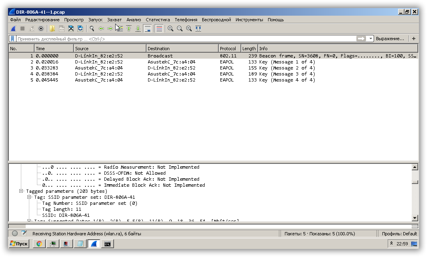Toggle packet colorization rules button
The image size is (427, 257).
159,29
